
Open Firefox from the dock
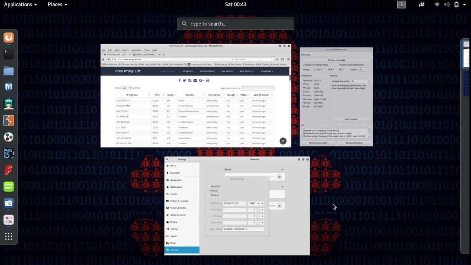pos(8,38)
